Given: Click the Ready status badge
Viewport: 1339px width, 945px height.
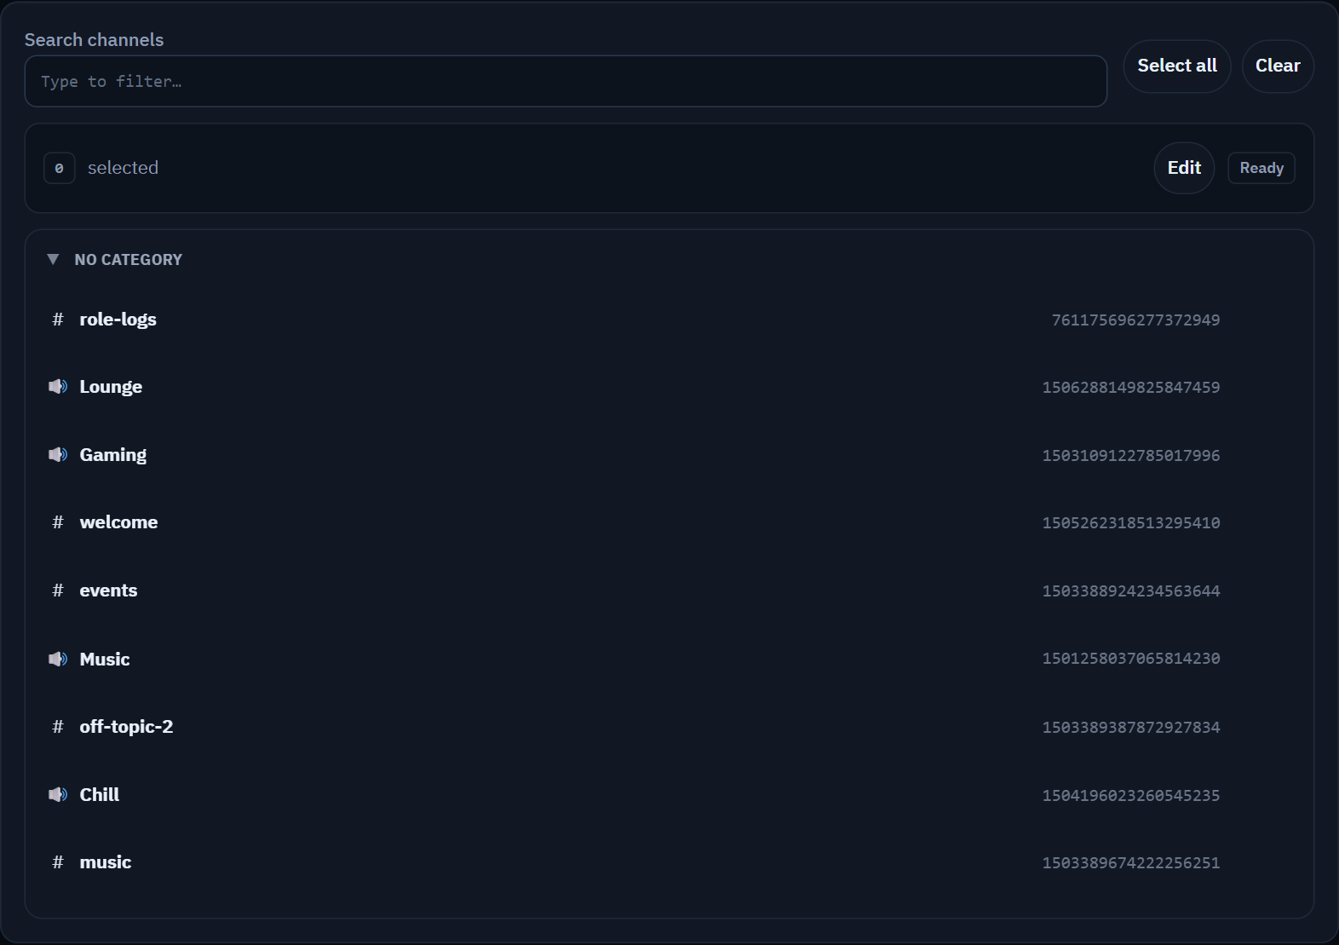Looking at the screenshot, I should tap(1261, 168).
